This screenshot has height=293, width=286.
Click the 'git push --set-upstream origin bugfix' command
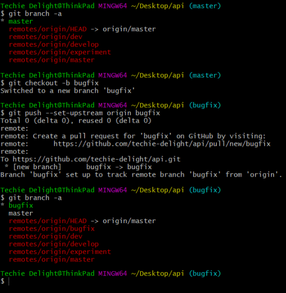tap(84, 113)
